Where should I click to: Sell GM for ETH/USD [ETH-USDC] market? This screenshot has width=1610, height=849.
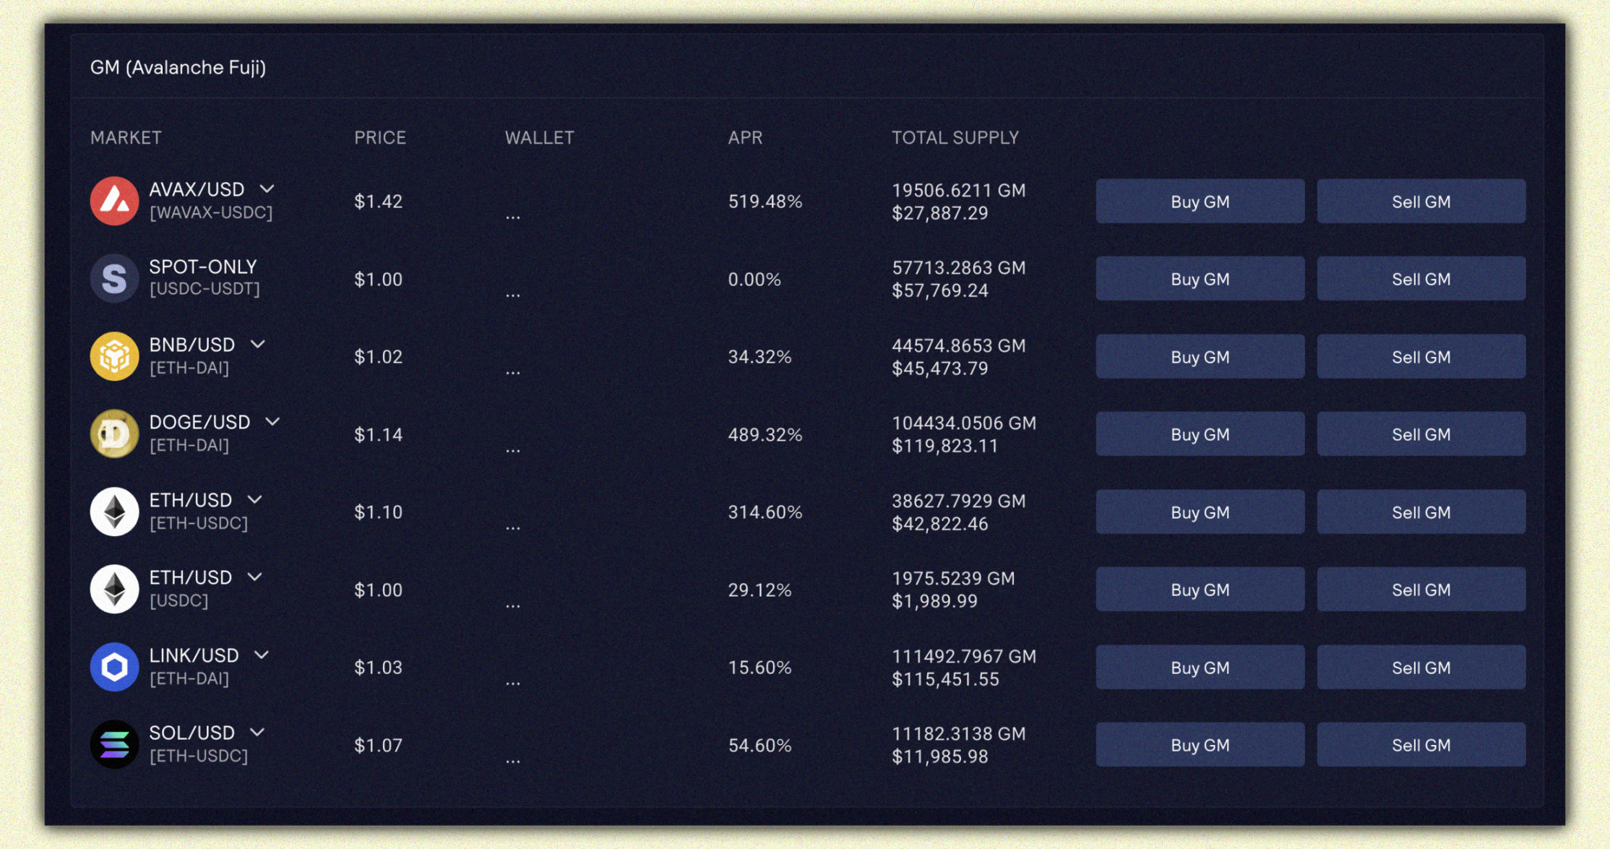(x=1421, y=512)
